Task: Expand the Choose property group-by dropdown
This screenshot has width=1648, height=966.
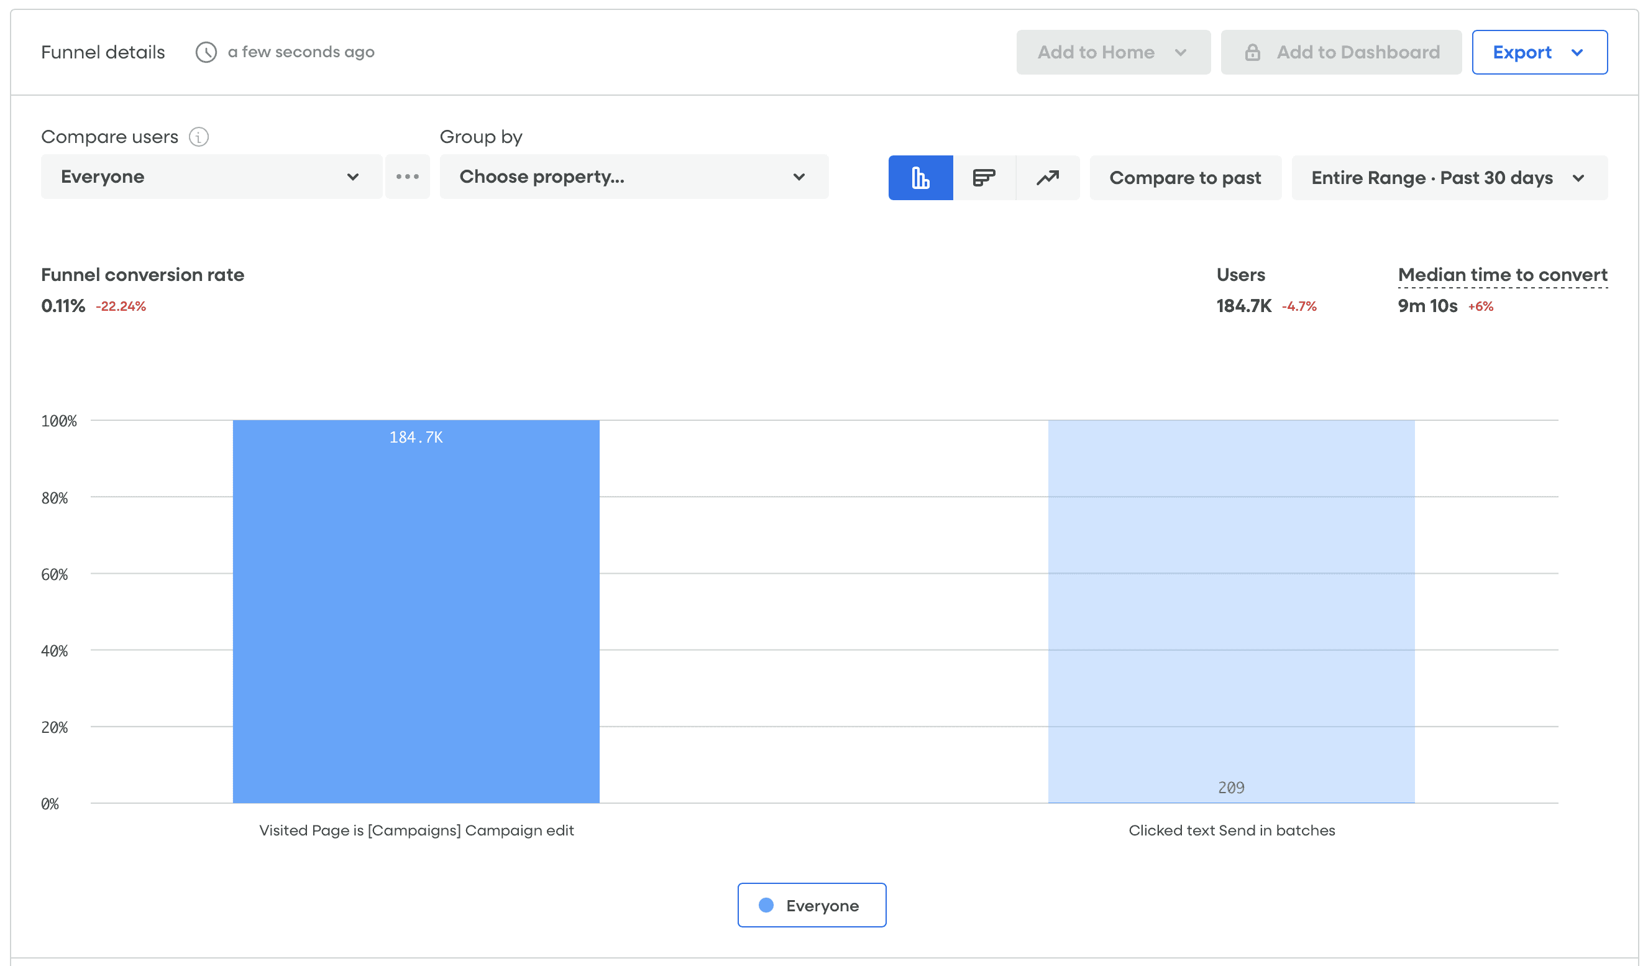Action: point(633,177)
